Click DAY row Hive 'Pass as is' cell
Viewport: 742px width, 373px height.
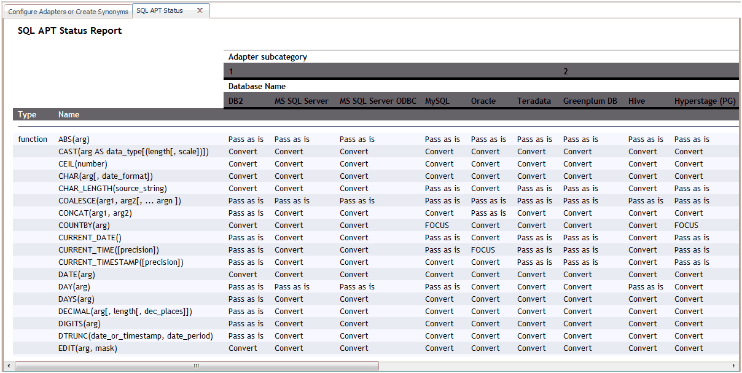(x=646, y=286)
